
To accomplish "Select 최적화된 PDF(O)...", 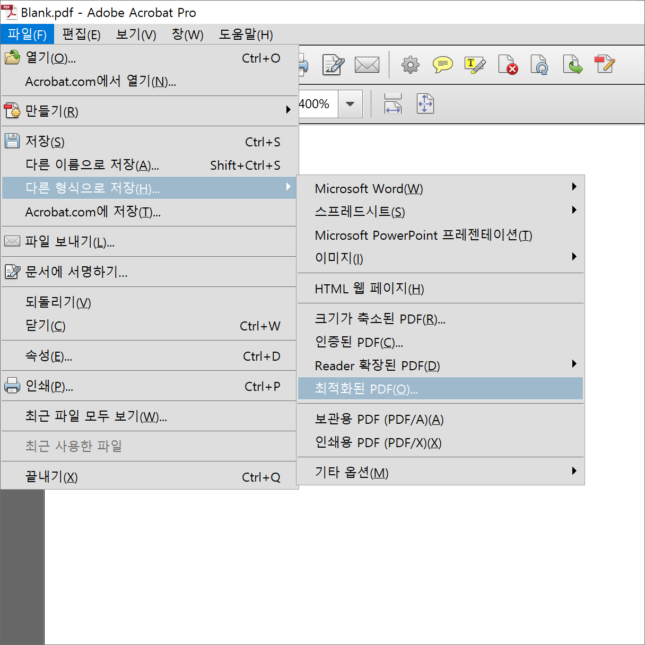I will point(441,389).
